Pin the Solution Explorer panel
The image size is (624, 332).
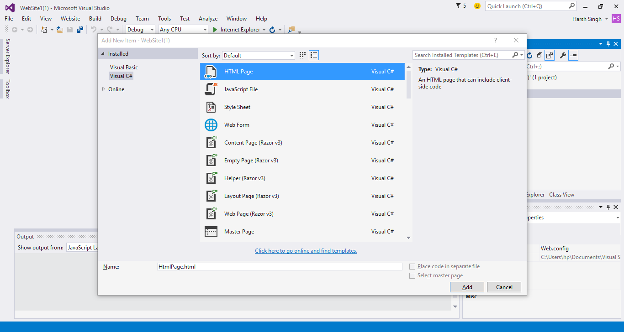click(608, 44)
